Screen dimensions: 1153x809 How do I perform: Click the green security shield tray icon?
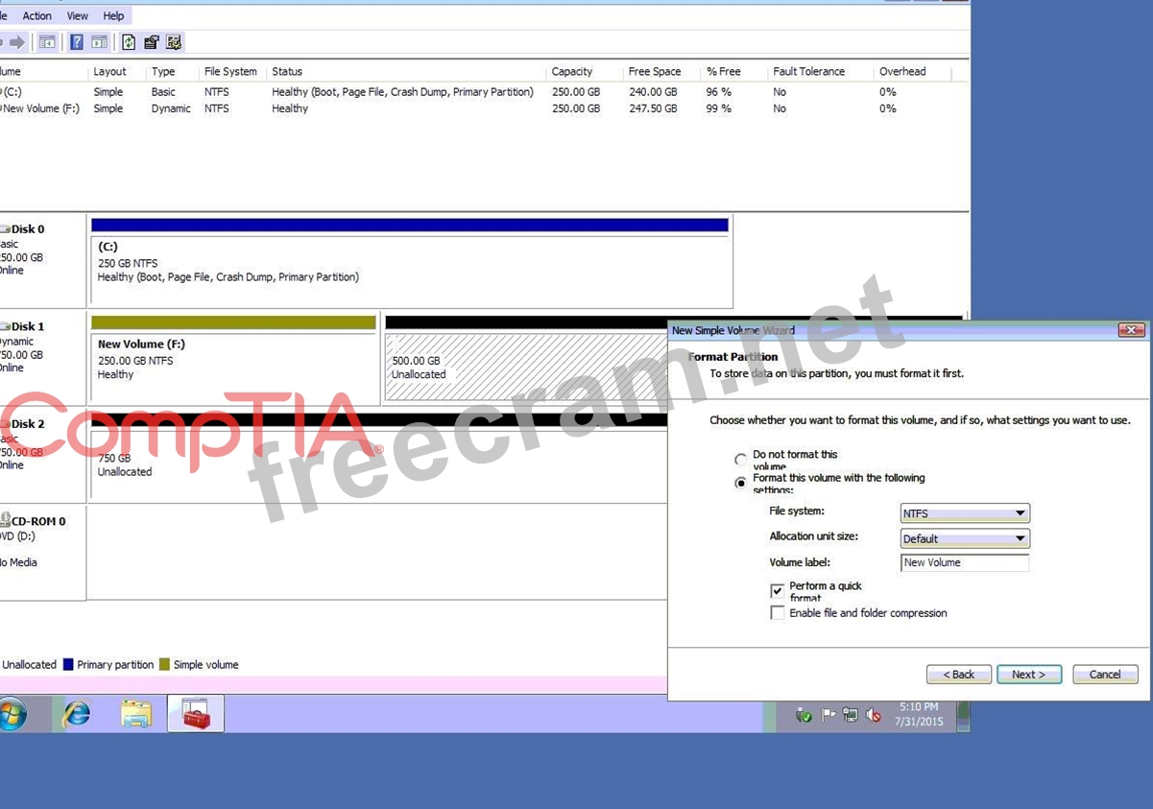805,715
